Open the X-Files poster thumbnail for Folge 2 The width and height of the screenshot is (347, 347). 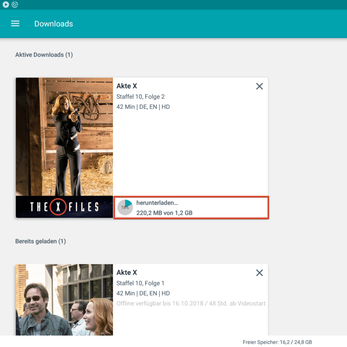[x=64, y=147]
